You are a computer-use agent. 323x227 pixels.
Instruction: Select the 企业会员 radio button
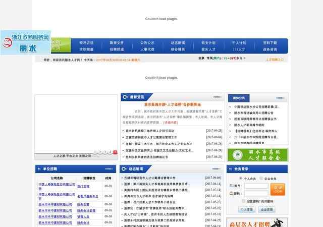(x=261, y=179)
